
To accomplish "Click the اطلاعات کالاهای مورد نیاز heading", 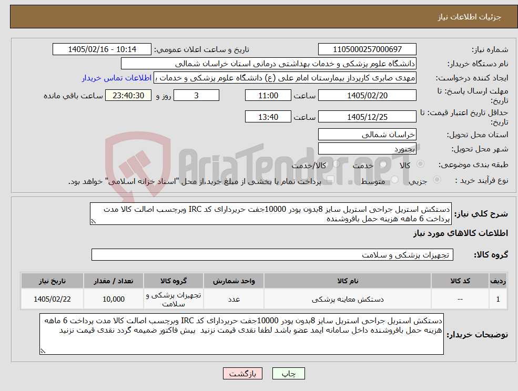I will pyautogui.click(x=461, y=233).
